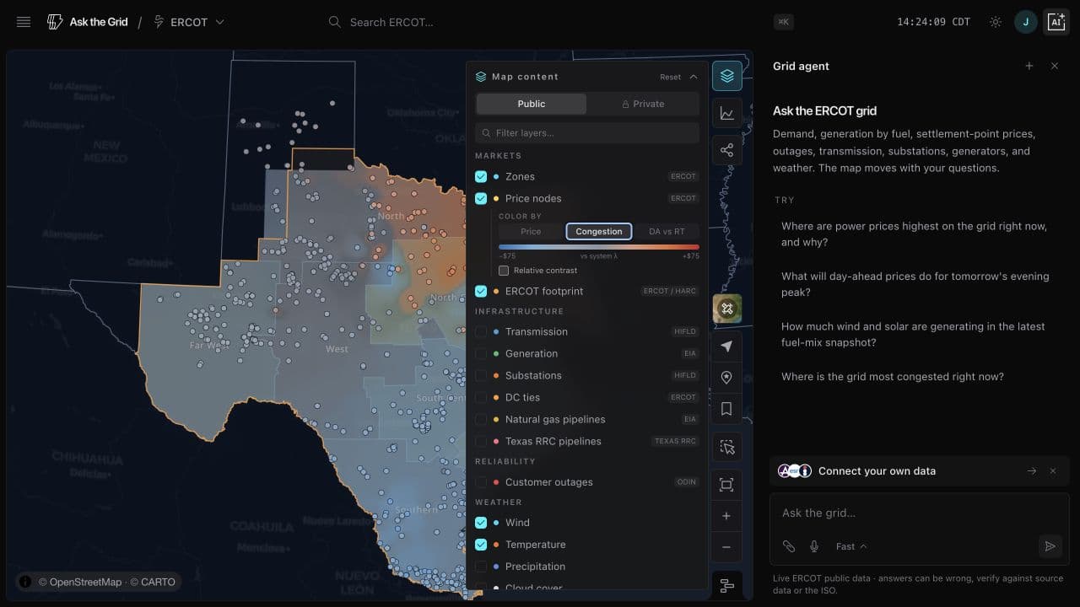Uncheck the Zones layer
1080x607 pixels.
pyautogui.click(x=481, y=176)
